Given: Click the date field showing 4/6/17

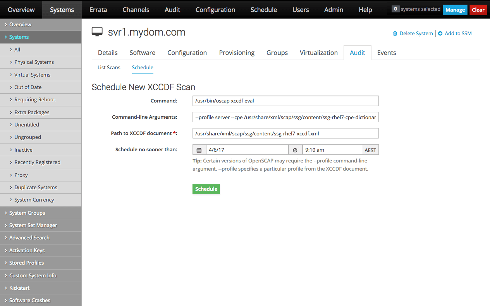Looking at the screenshot, I should pos(247,150).
